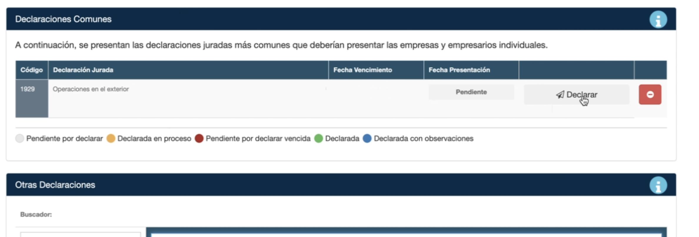Select the 1929 code cell
This screenshot has height=237, width=699.
[x=28, y=89]
